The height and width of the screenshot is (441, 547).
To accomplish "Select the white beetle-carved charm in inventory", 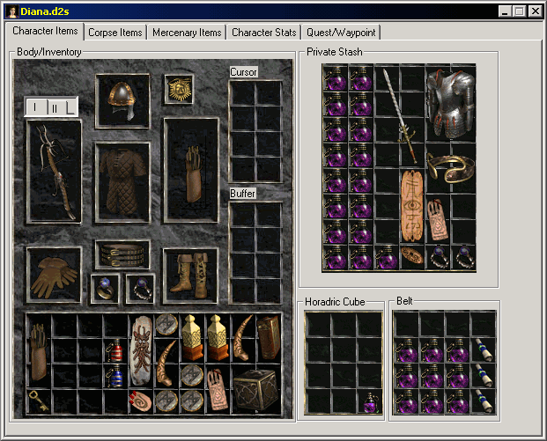I will coord(141,351).
